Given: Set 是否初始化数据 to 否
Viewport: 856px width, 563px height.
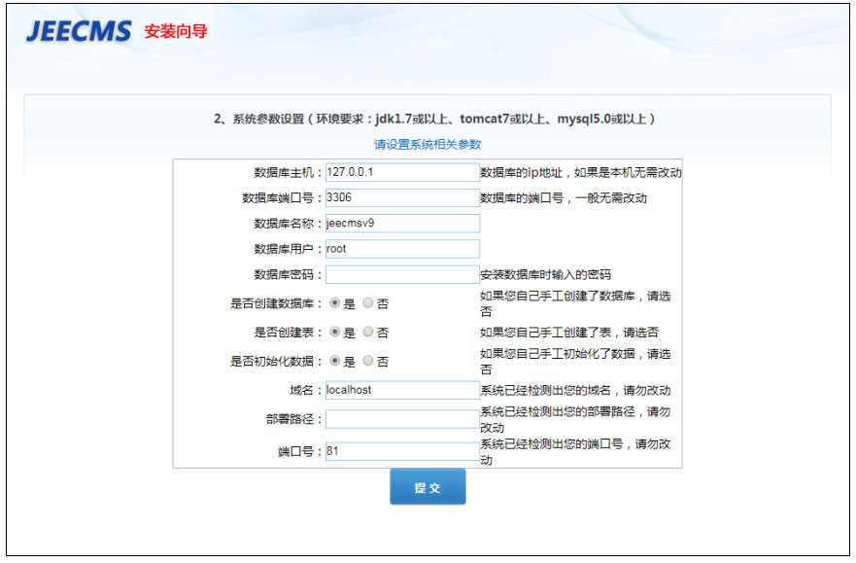Looking at the screenshot, I should [x=367, y=361].
